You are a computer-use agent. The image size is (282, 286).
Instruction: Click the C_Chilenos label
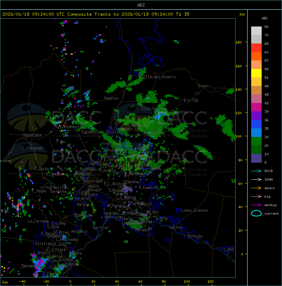(x=32, y=148)
